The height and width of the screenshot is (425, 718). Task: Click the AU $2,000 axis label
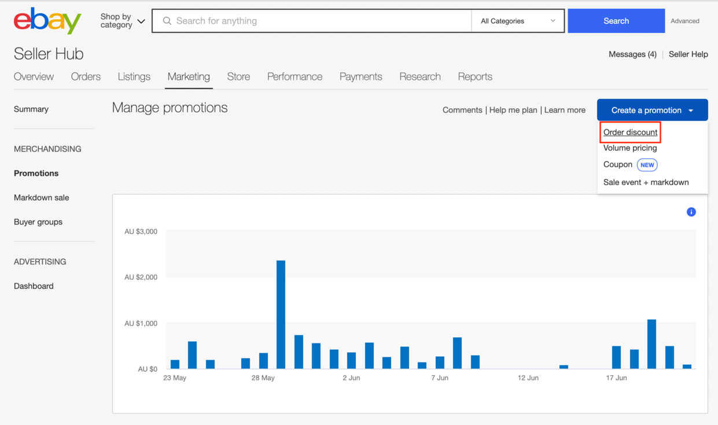(x=141, y=278)
